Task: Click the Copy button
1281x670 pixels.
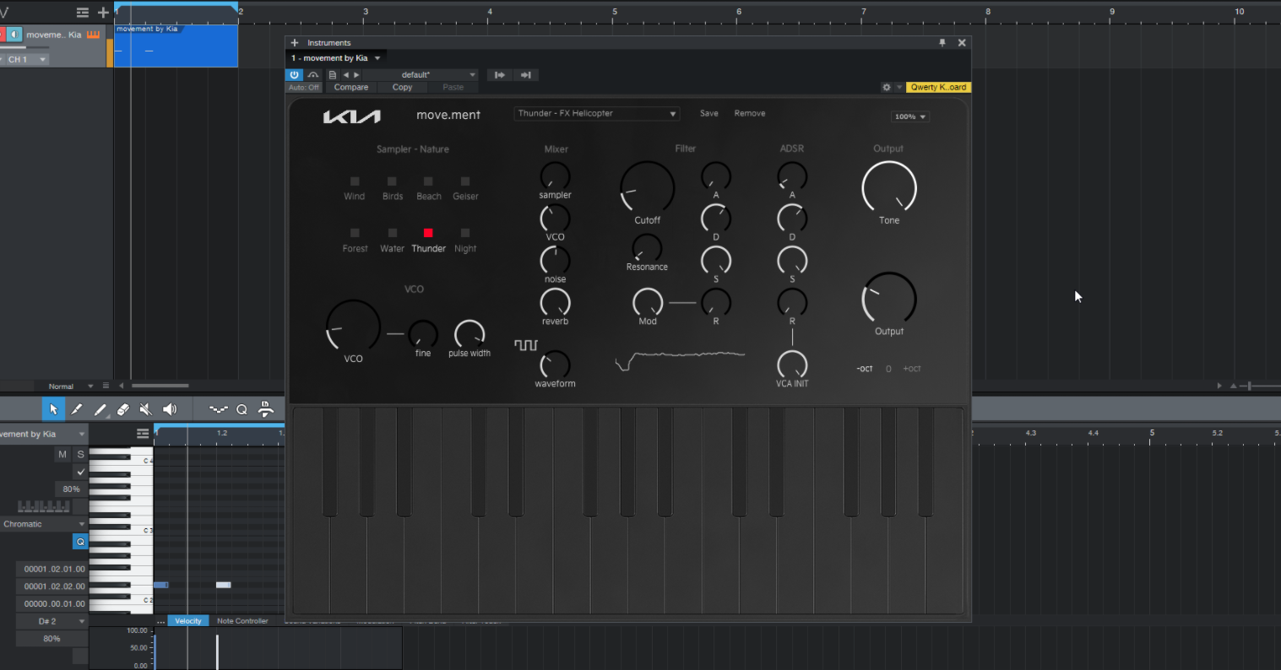Action: (x=402, y=87)
